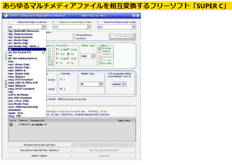Open the Crop / Pad 'C' button
Image resolution: width=232 pixels, height=165 pixels.
pos(100,60)
